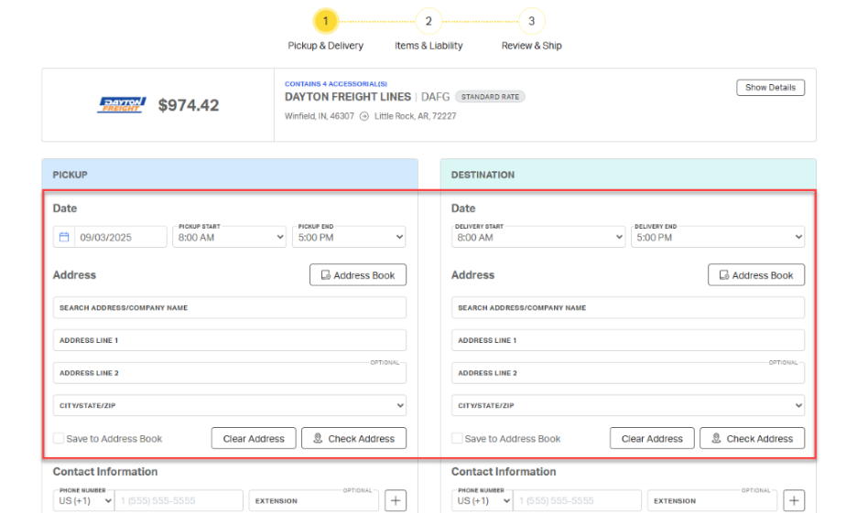Open the pickup date calendar icon
This screenshot has width=857, height=513.
(64, 237)
